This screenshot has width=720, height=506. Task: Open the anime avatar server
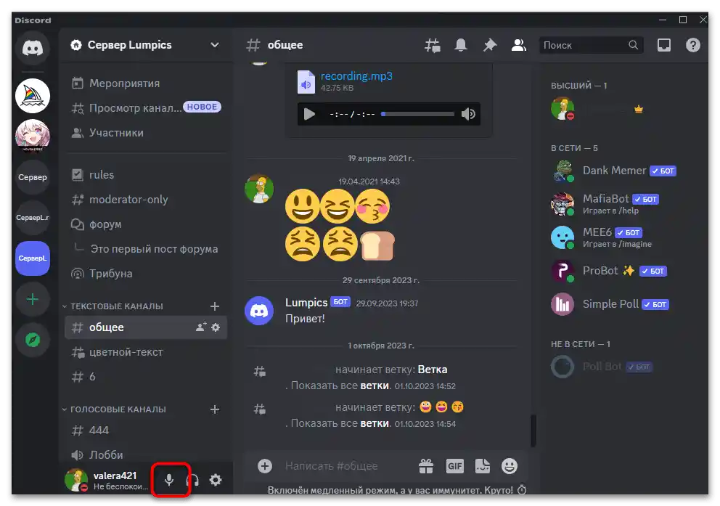pos(33,136)
